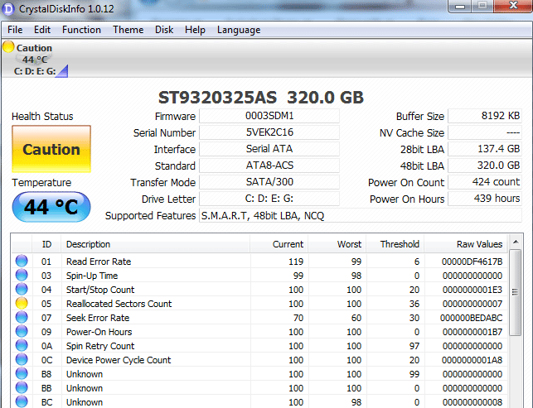Open the Help menu
The height and width of the screenshot is (408, 533).
[195, 30]
